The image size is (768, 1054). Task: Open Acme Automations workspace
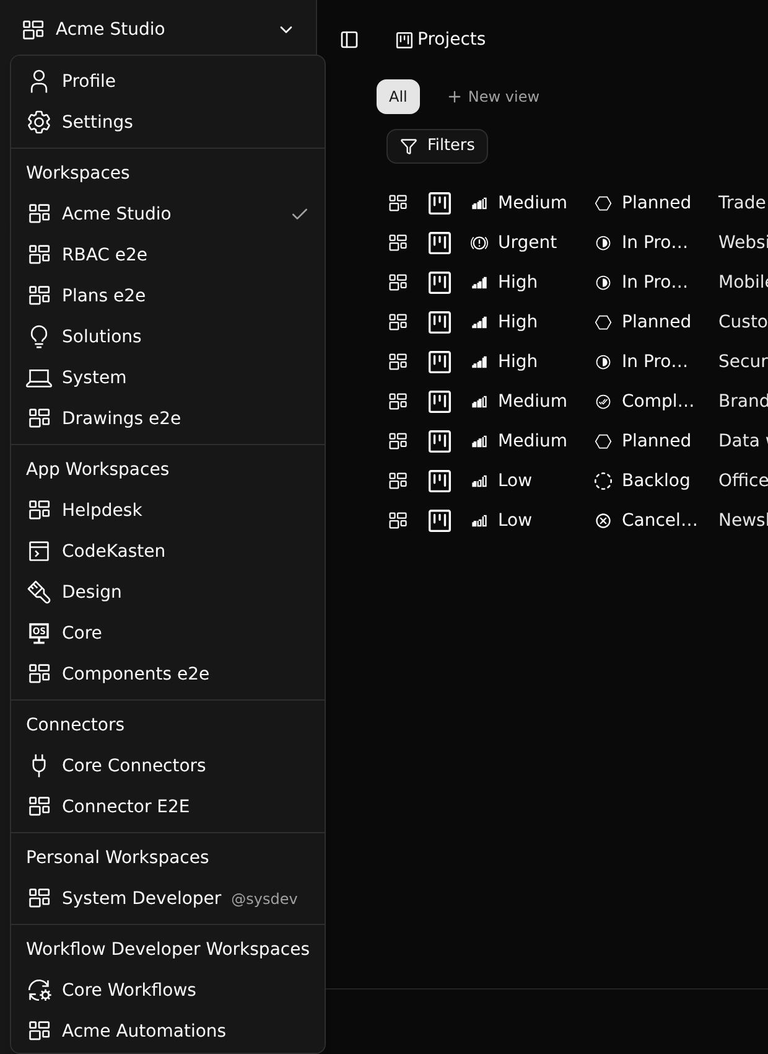(168, 1031)
